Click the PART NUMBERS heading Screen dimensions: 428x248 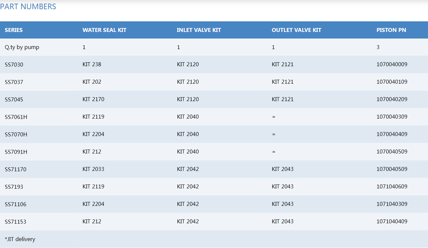(x=28, y=7)
